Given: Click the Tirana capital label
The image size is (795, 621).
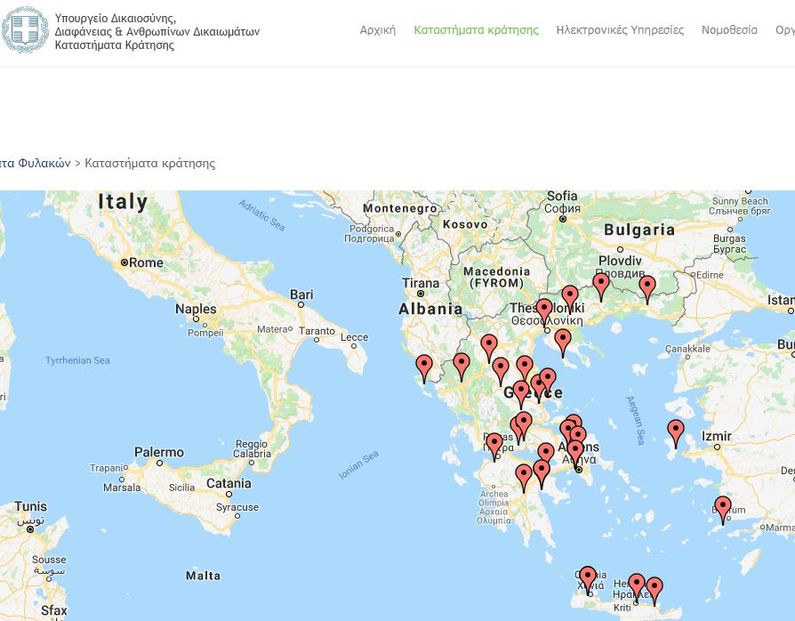Looking at the screenshot, I should coord(421,283).
